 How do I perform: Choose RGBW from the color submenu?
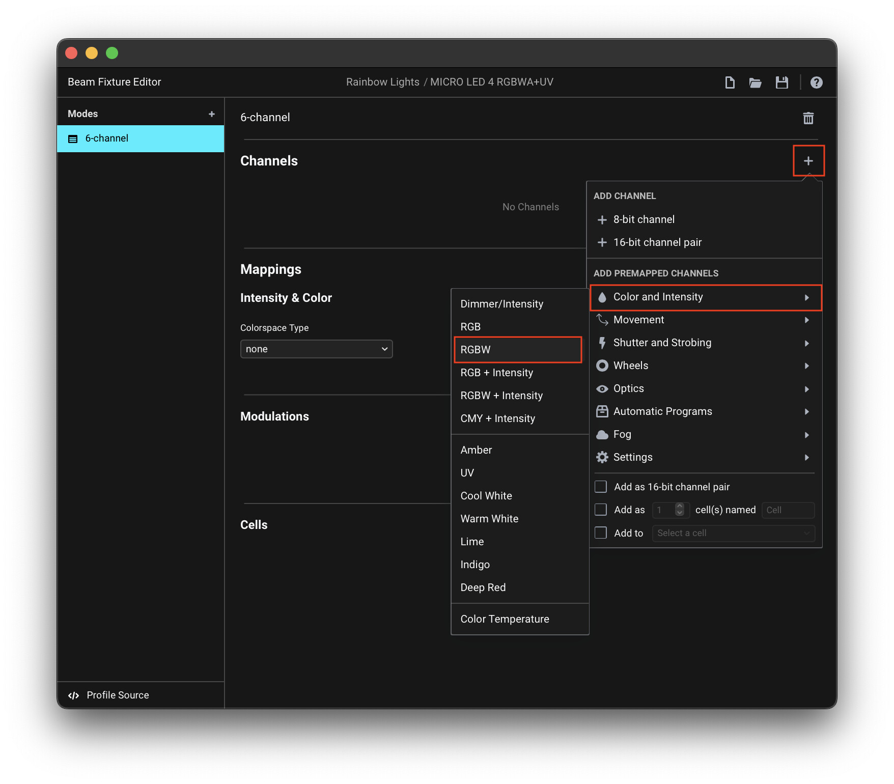[517, 350]
